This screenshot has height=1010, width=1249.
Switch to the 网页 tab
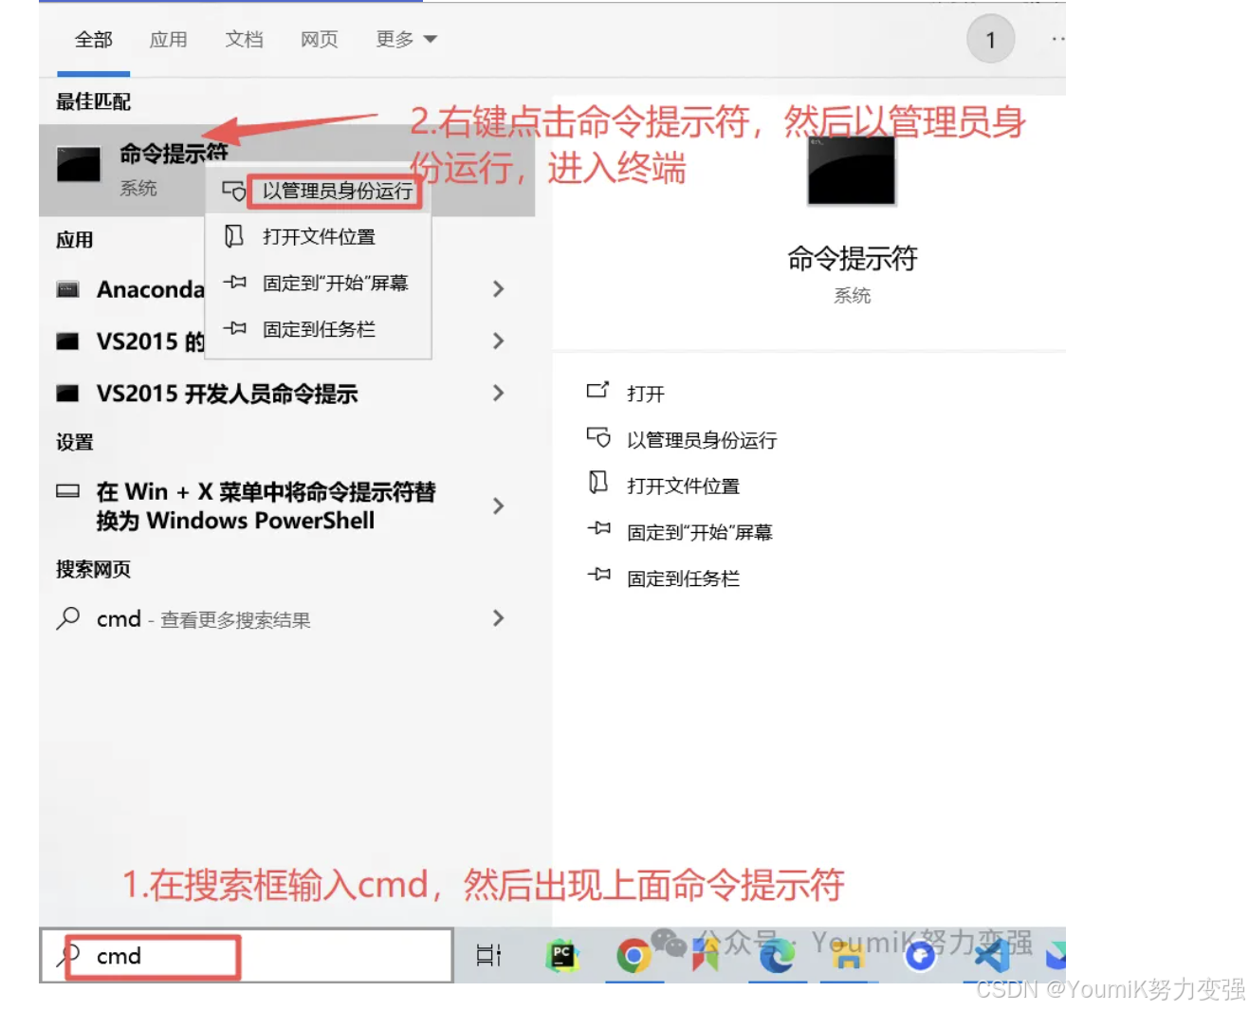[319, 40]
